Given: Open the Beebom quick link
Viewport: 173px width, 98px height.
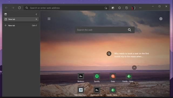Looking at the screenshot, I should pos(81,78).
